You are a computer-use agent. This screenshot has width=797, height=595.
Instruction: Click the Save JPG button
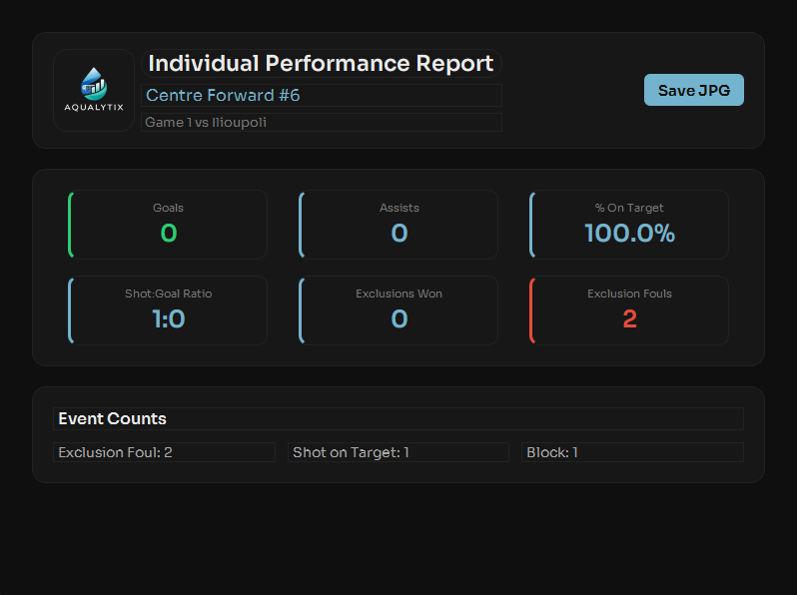(694, 90)
